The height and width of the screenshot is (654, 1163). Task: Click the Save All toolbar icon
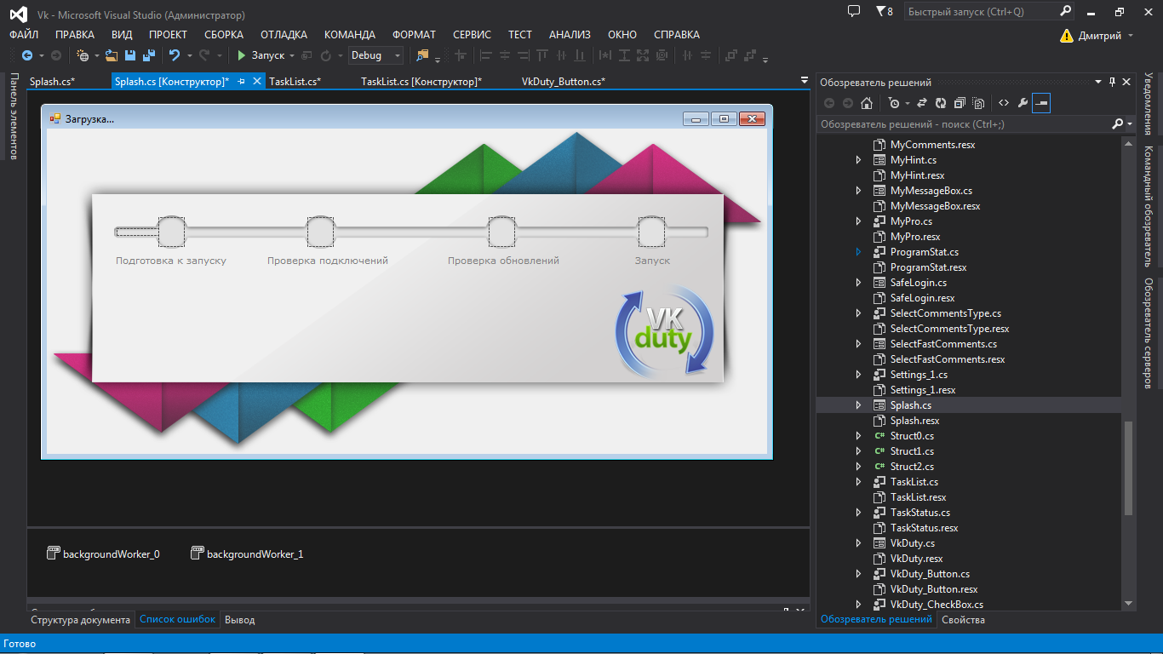click(x=148, y=55)
